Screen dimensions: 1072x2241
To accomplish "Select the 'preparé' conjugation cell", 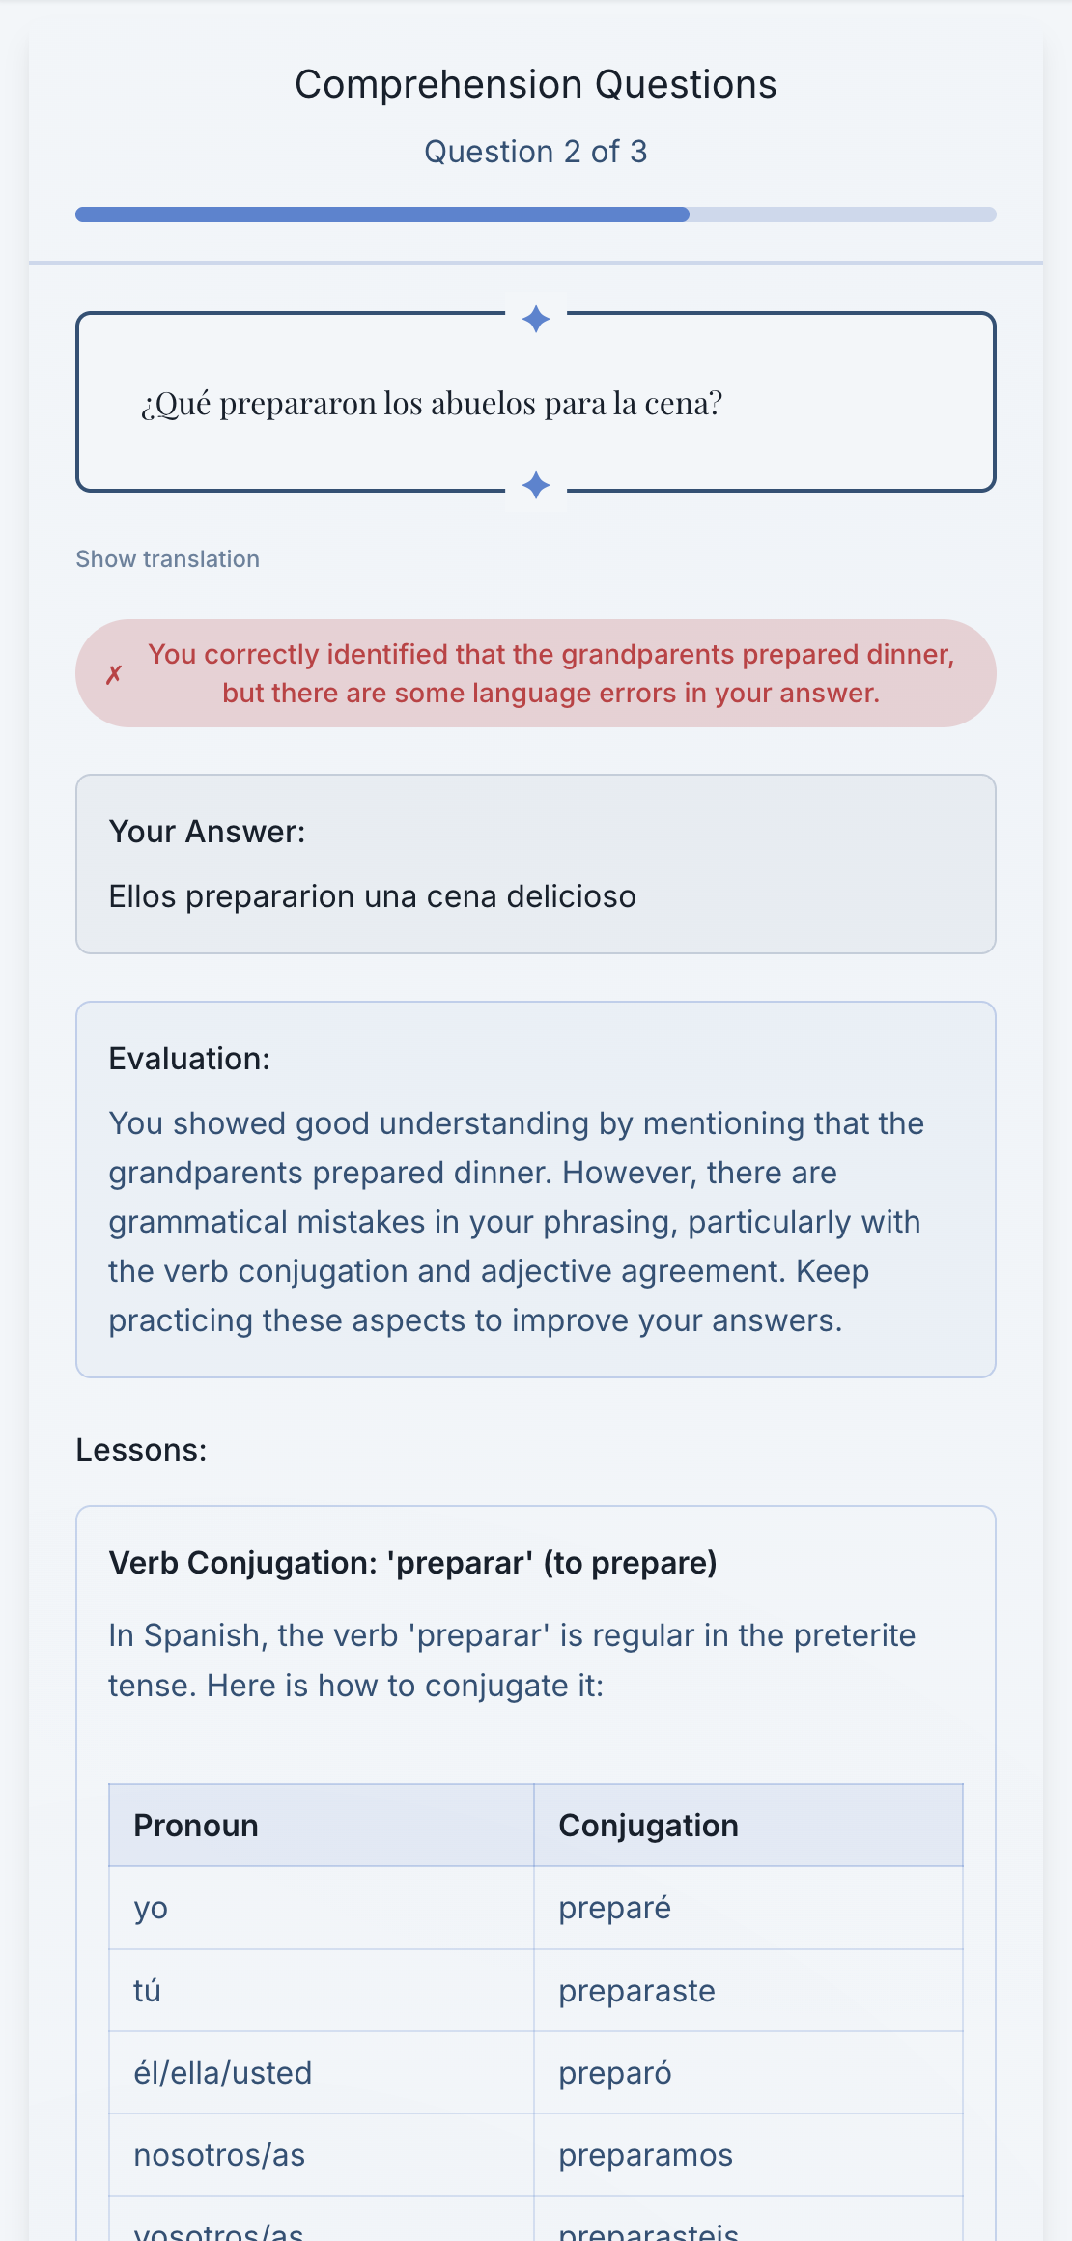I will 613,1907.
